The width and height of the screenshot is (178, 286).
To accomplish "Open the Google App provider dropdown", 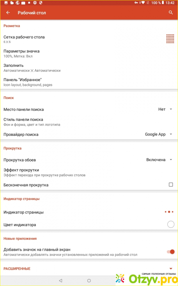I will tap(158, 134).
